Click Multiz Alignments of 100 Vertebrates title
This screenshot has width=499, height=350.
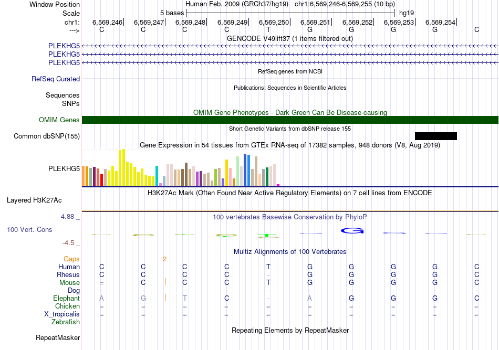coord(290,252)
